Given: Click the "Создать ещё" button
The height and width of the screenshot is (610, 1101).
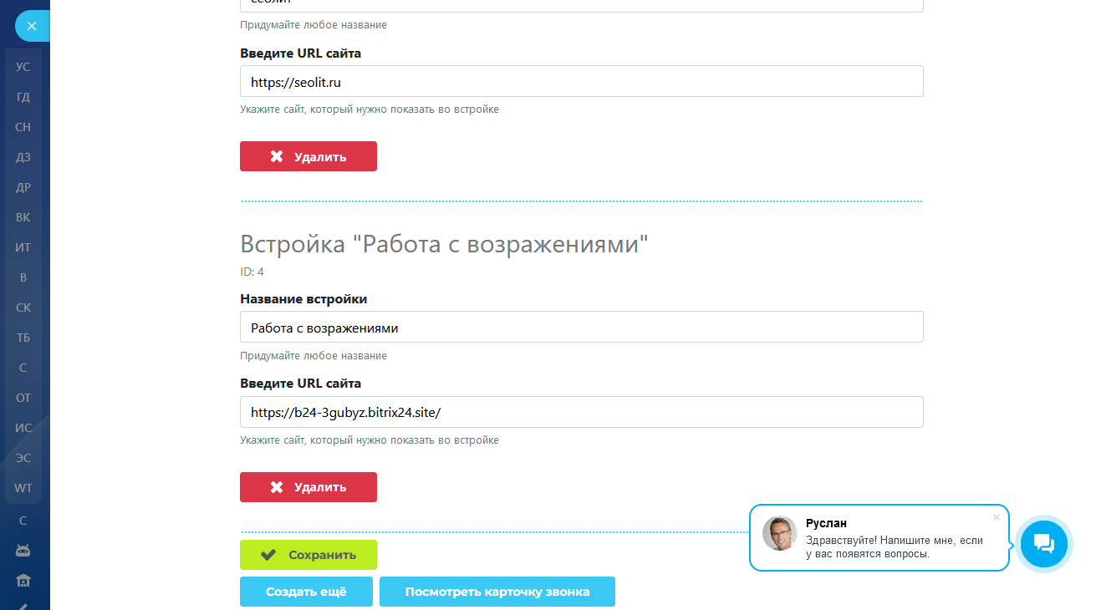Looking at the screenshot, I should point(307,592).
